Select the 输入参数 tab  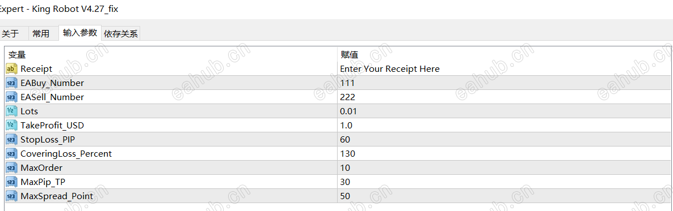[x=80, y=33]
